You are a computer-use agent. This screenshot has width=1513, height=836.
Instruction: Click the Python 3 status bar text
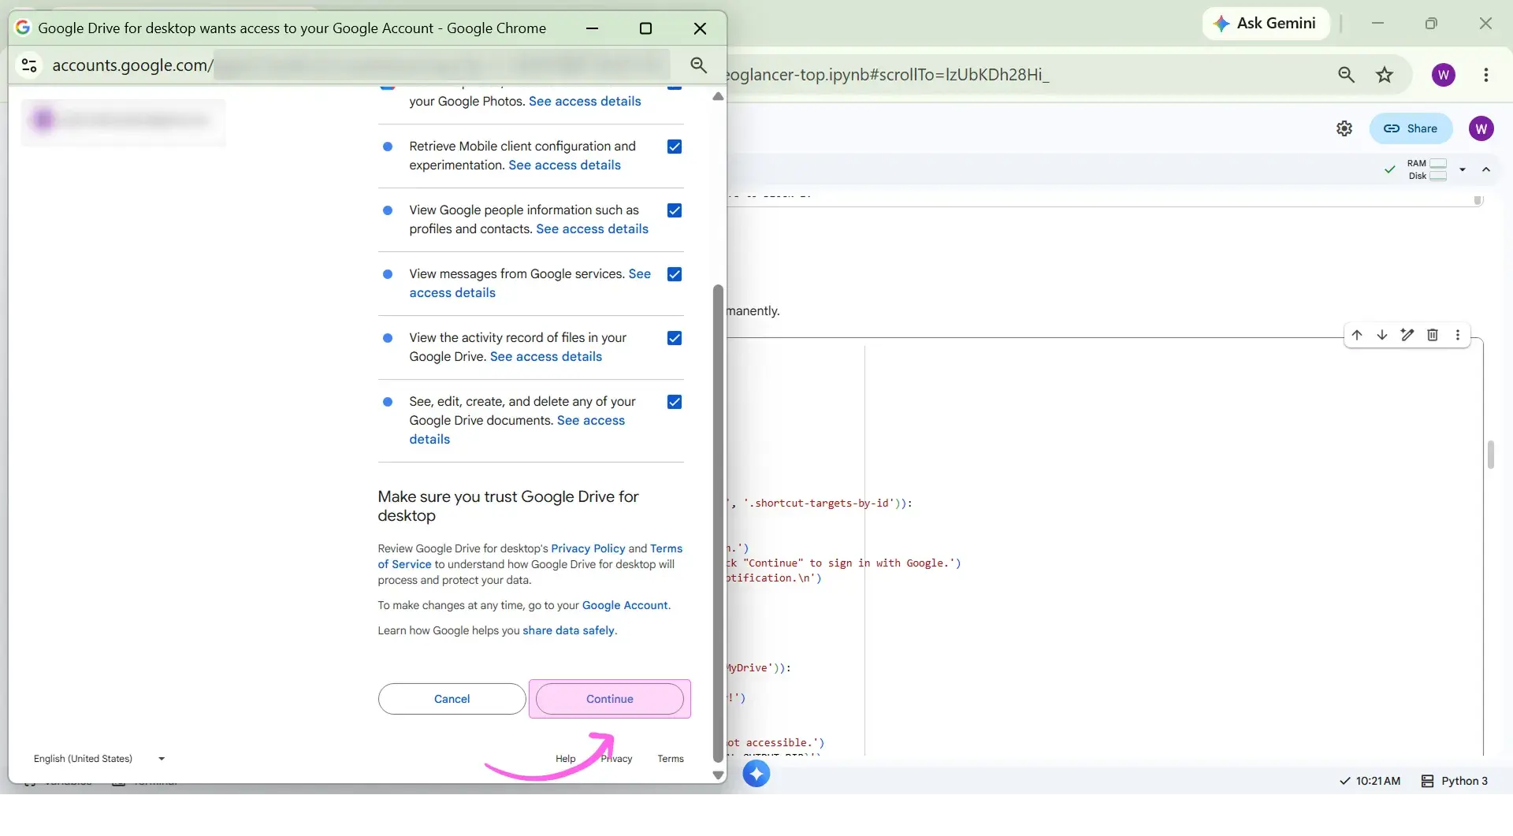click(x=1464, y=781)
